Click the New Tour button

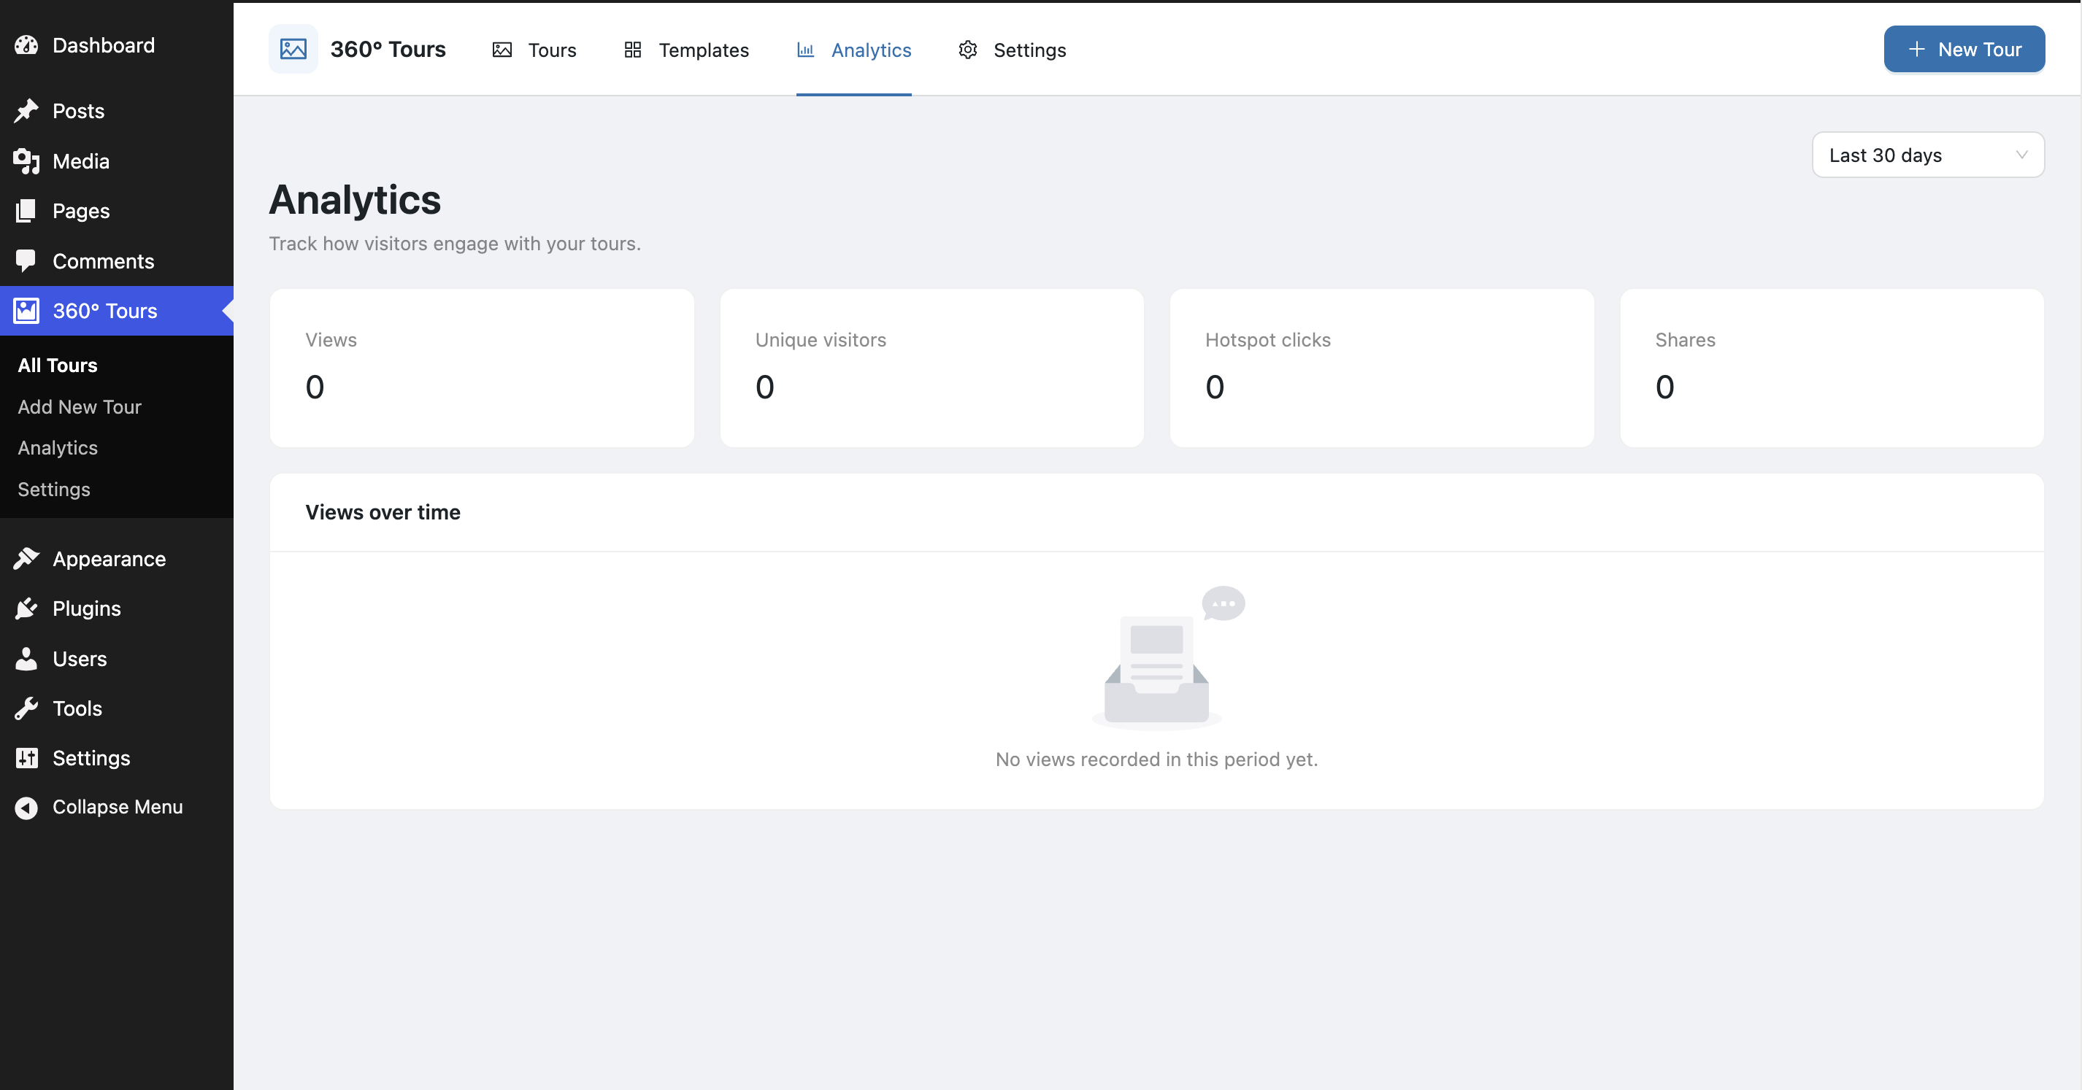[x=1964, y=50]
